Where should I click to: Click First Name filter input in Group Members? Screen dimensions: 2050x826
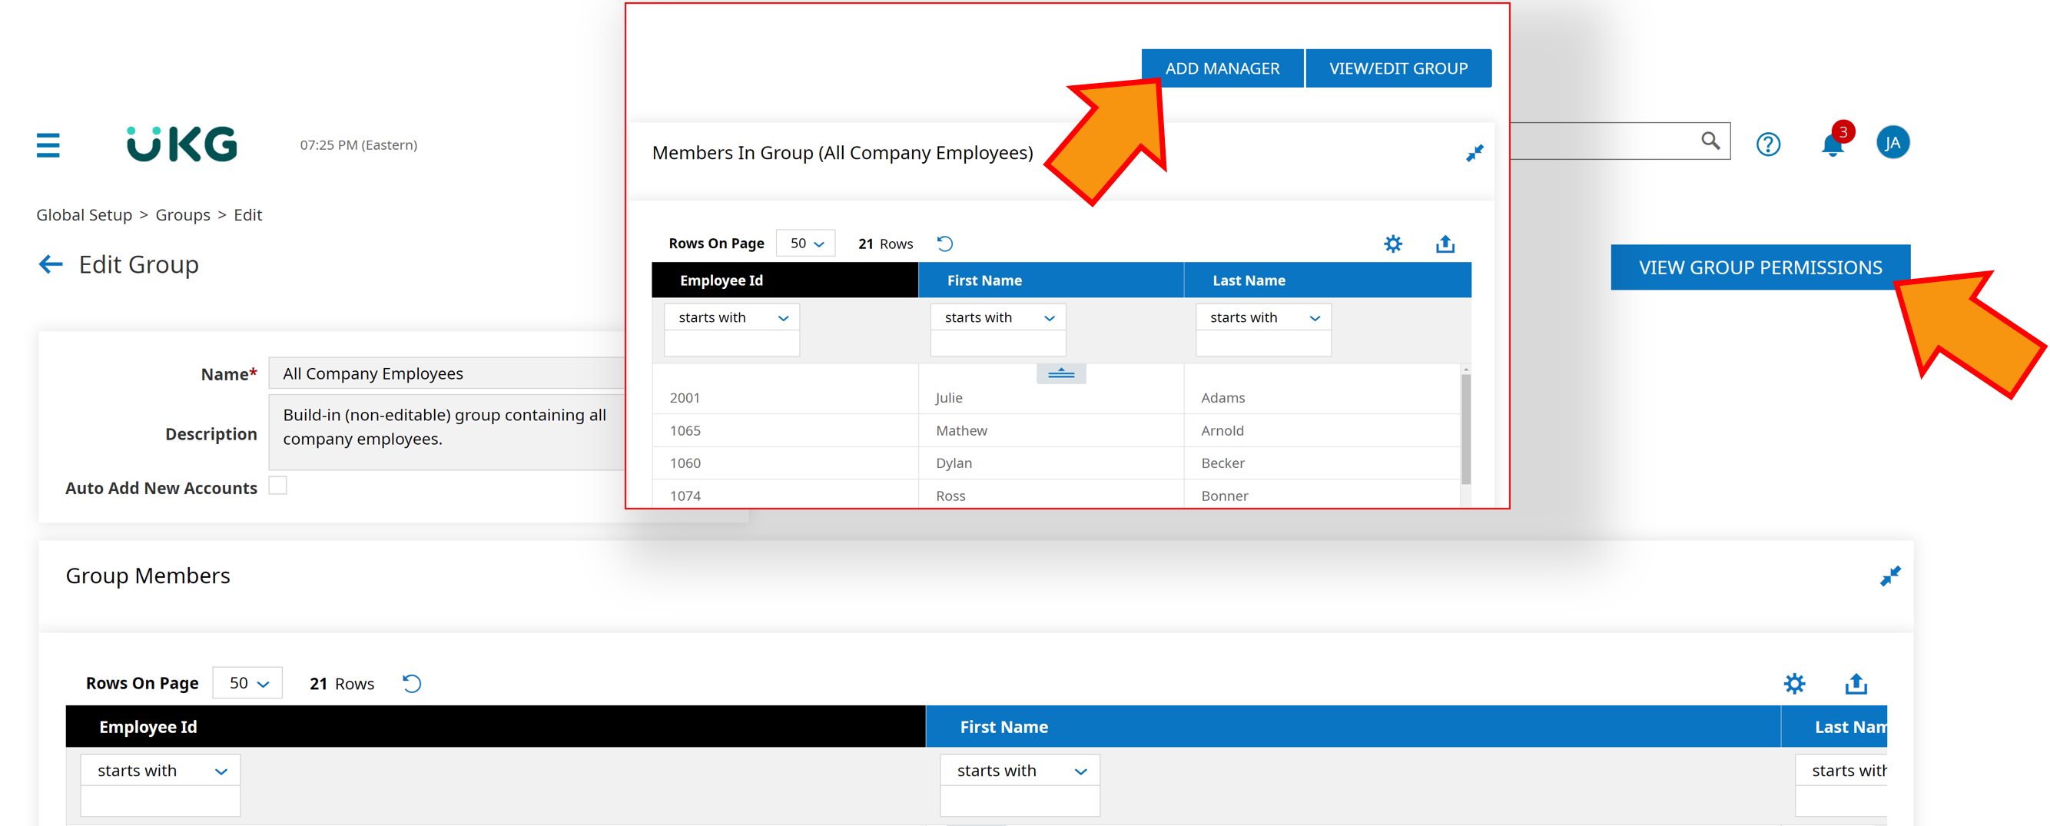tap(1020, 801)
